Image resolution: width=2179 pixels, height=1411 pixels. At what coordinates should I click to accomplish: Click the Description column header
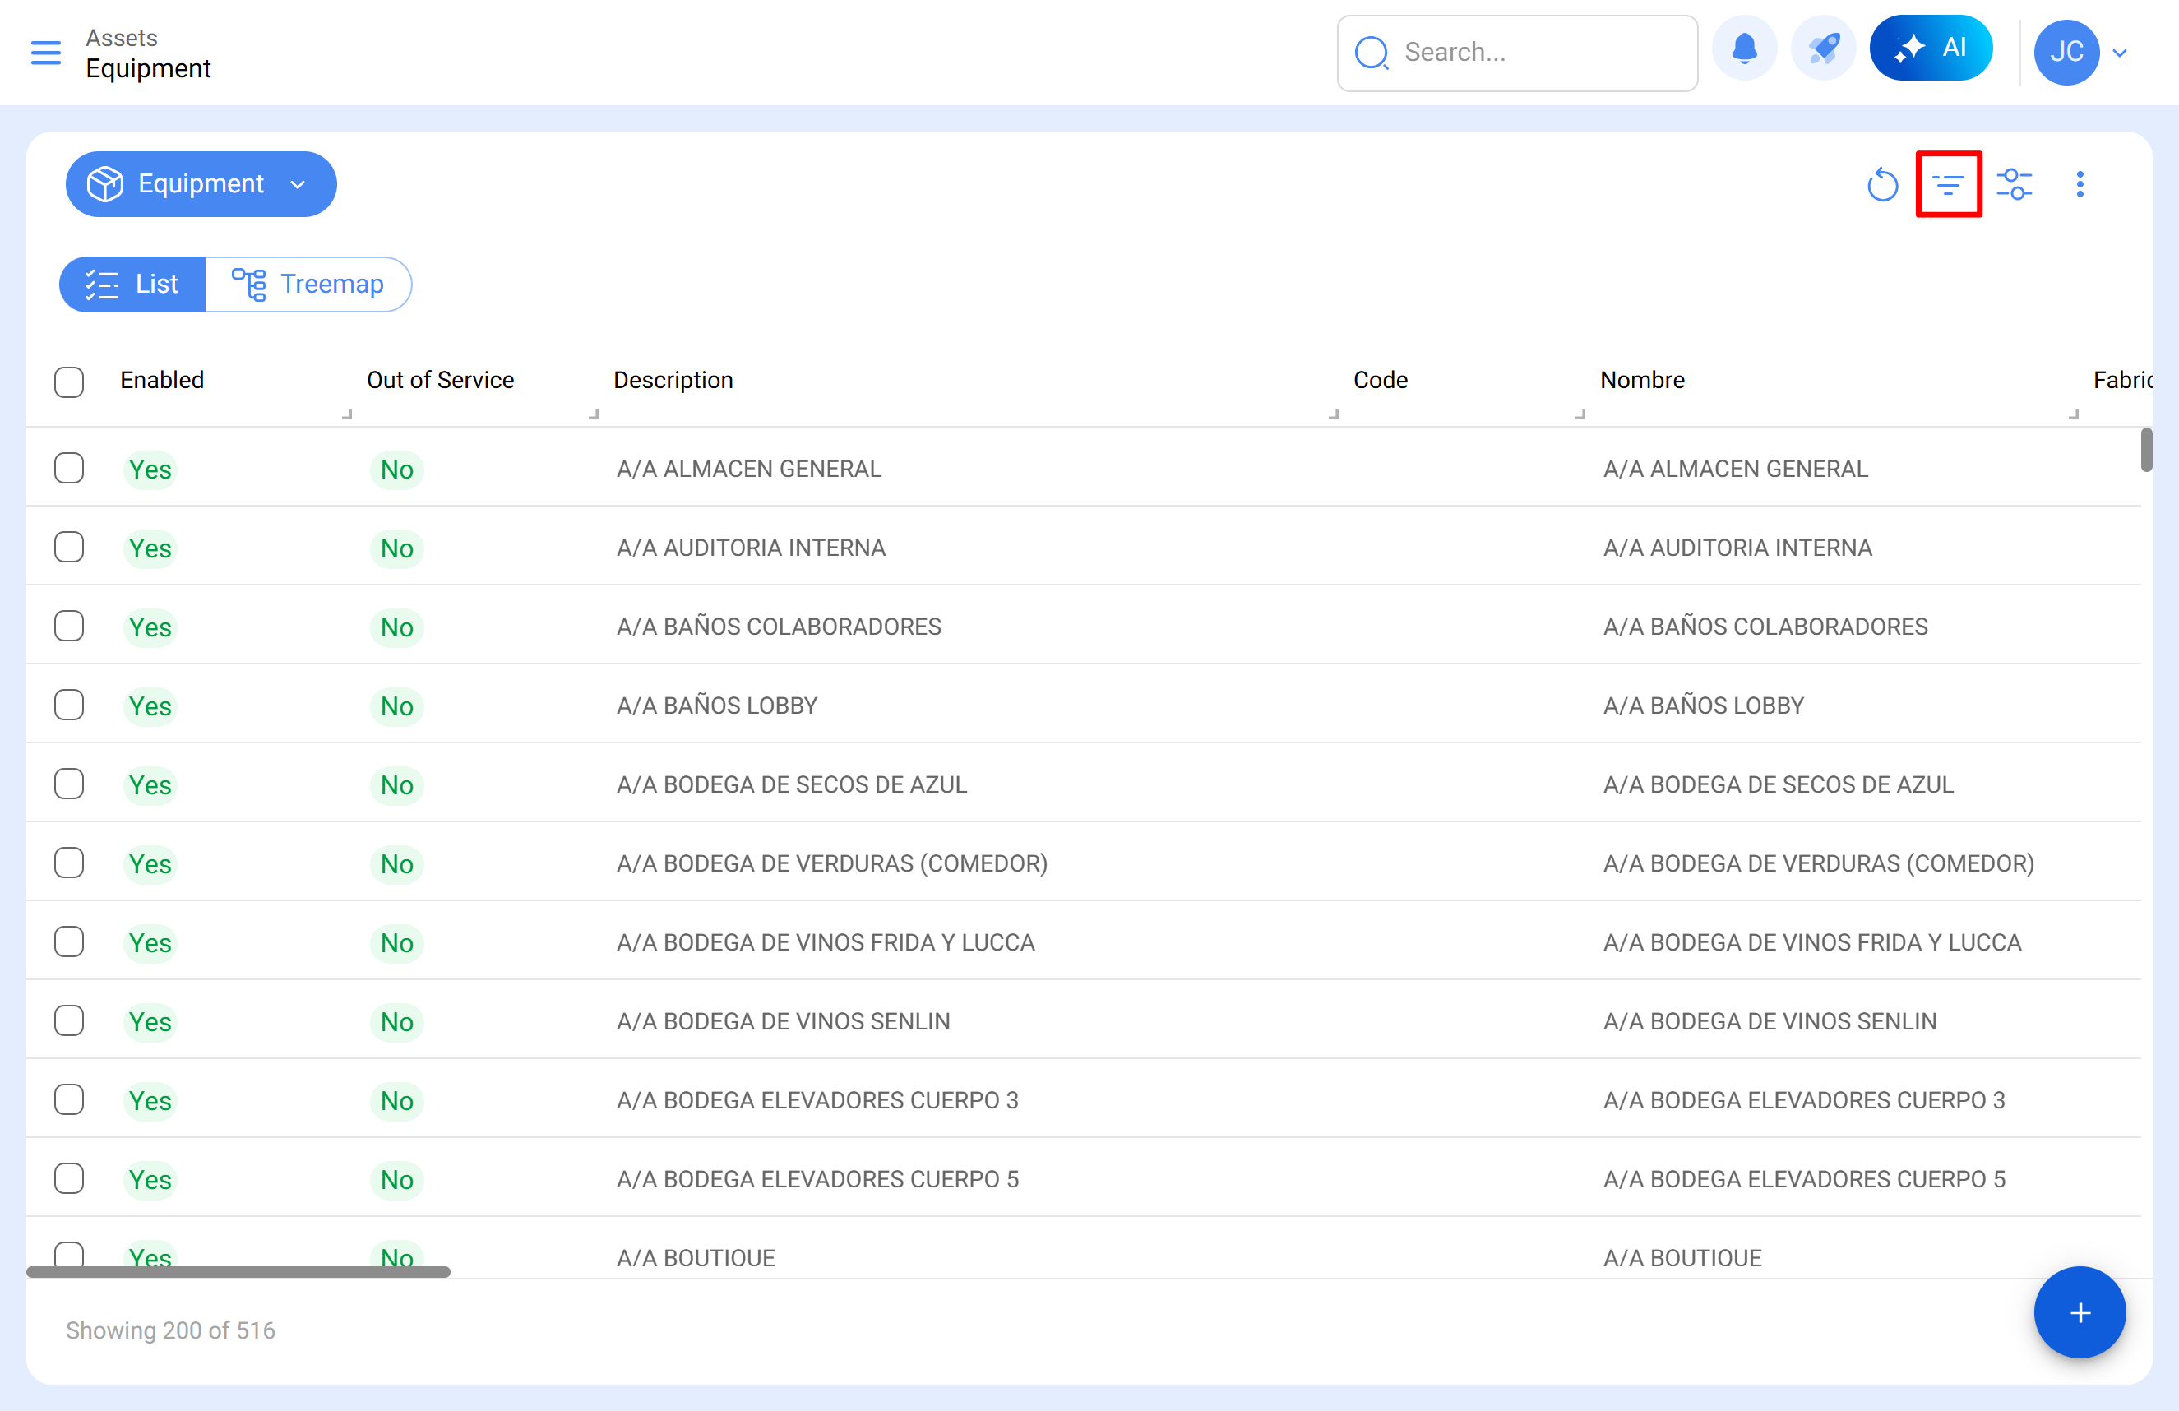tap(673, 380)
